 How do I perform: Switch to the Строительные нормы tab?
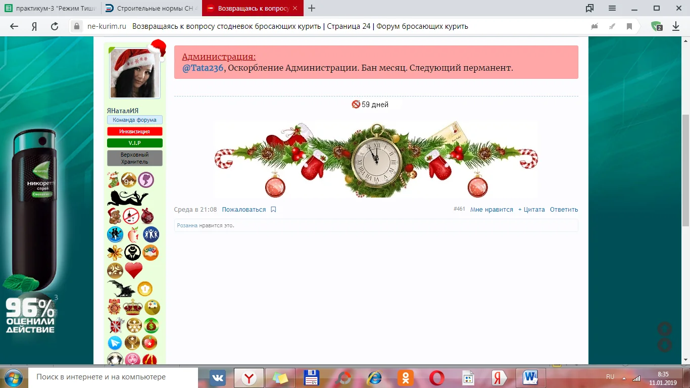click(x=152, y=9)
